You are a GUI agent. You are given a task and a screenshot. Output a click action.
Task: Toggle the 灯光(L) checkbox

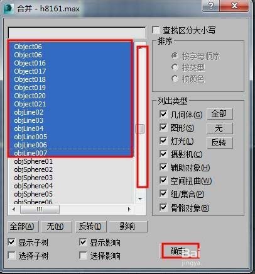(163, 140)
